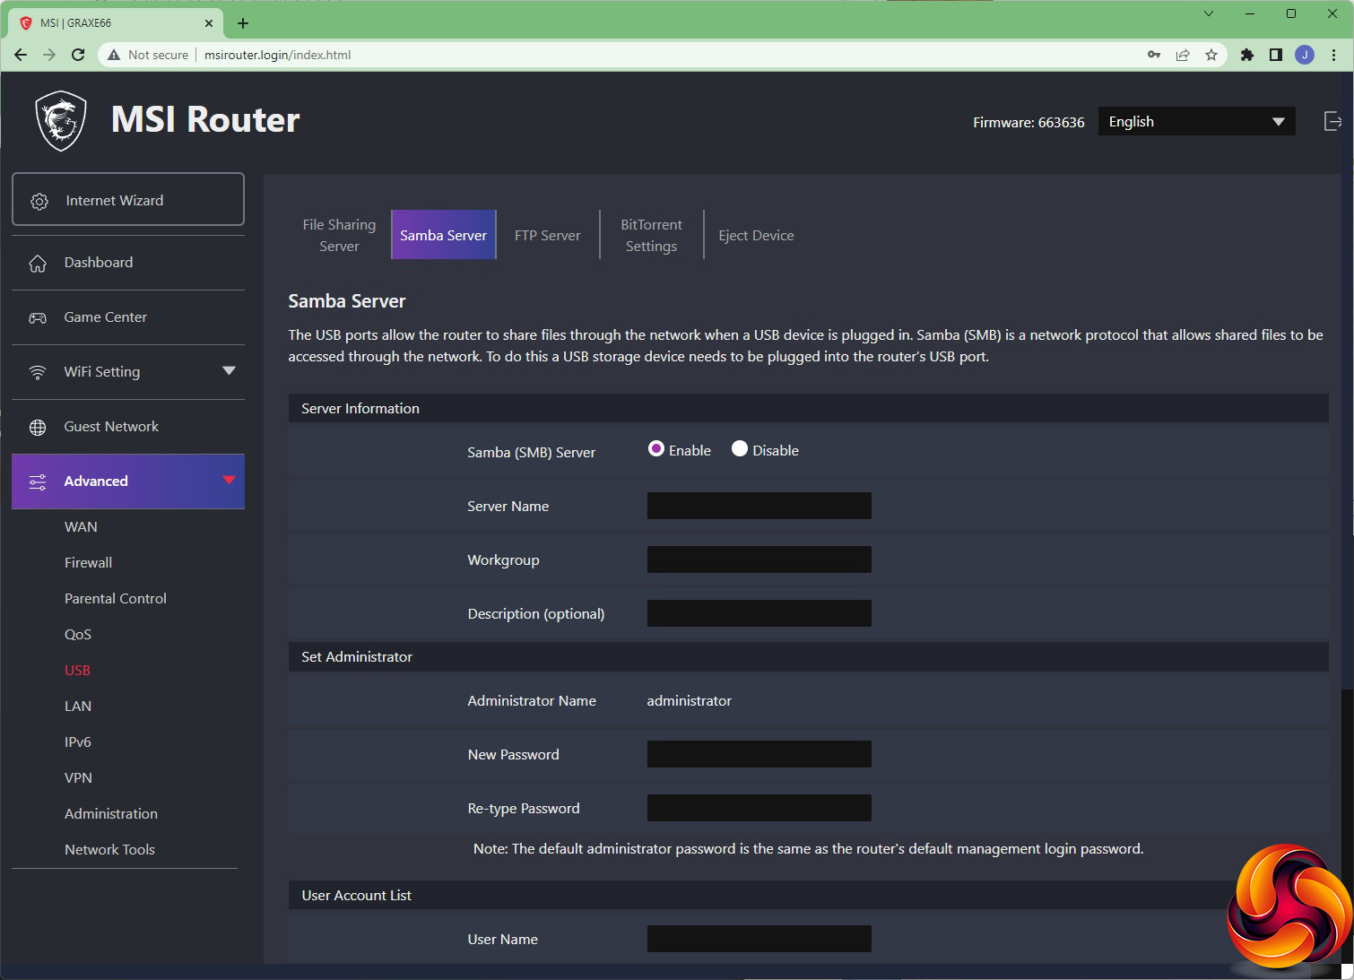This screenshot has width=1354, height=980.
Task: Click the logout icon beside language selector
Action: tap(1332, 122)
